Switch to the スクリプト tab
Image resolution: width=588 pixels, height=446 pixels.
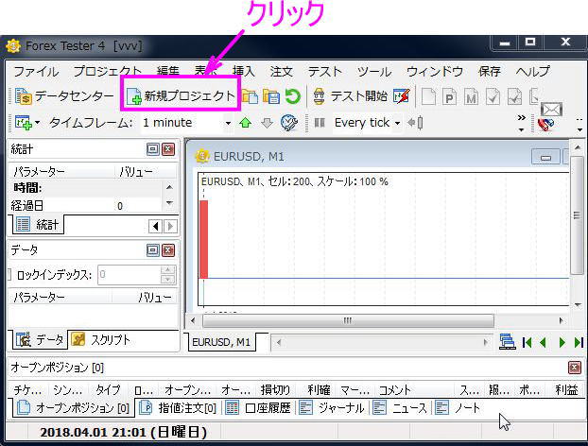(101, 339)
